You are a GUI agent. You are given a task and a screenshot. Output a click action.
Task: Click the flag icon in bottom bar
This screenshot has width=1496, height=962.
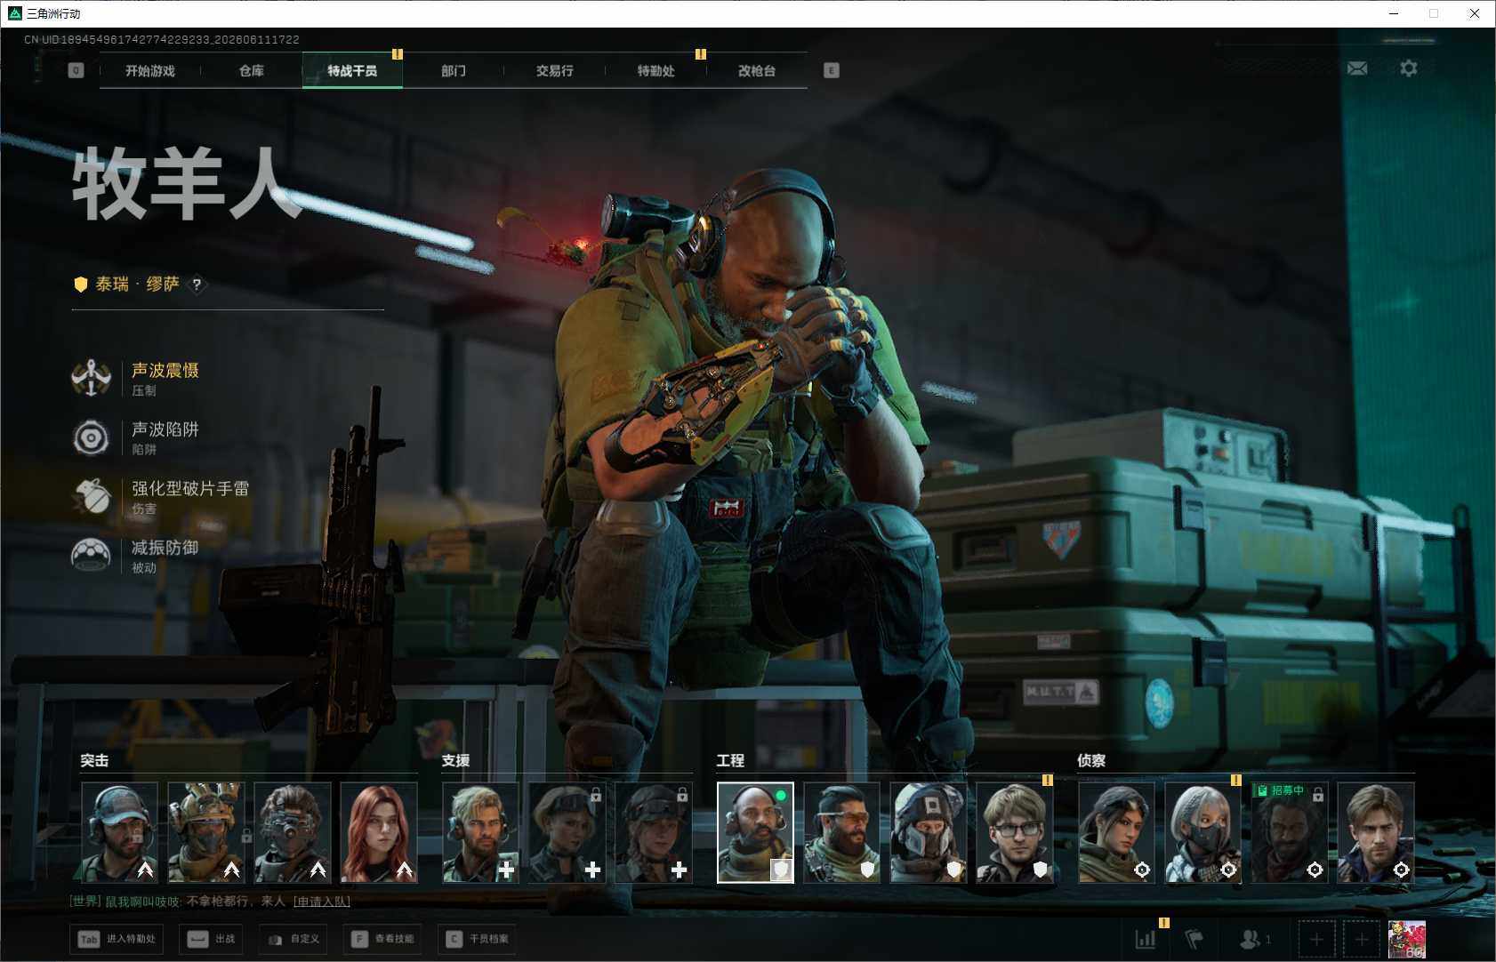point(1194,939)
